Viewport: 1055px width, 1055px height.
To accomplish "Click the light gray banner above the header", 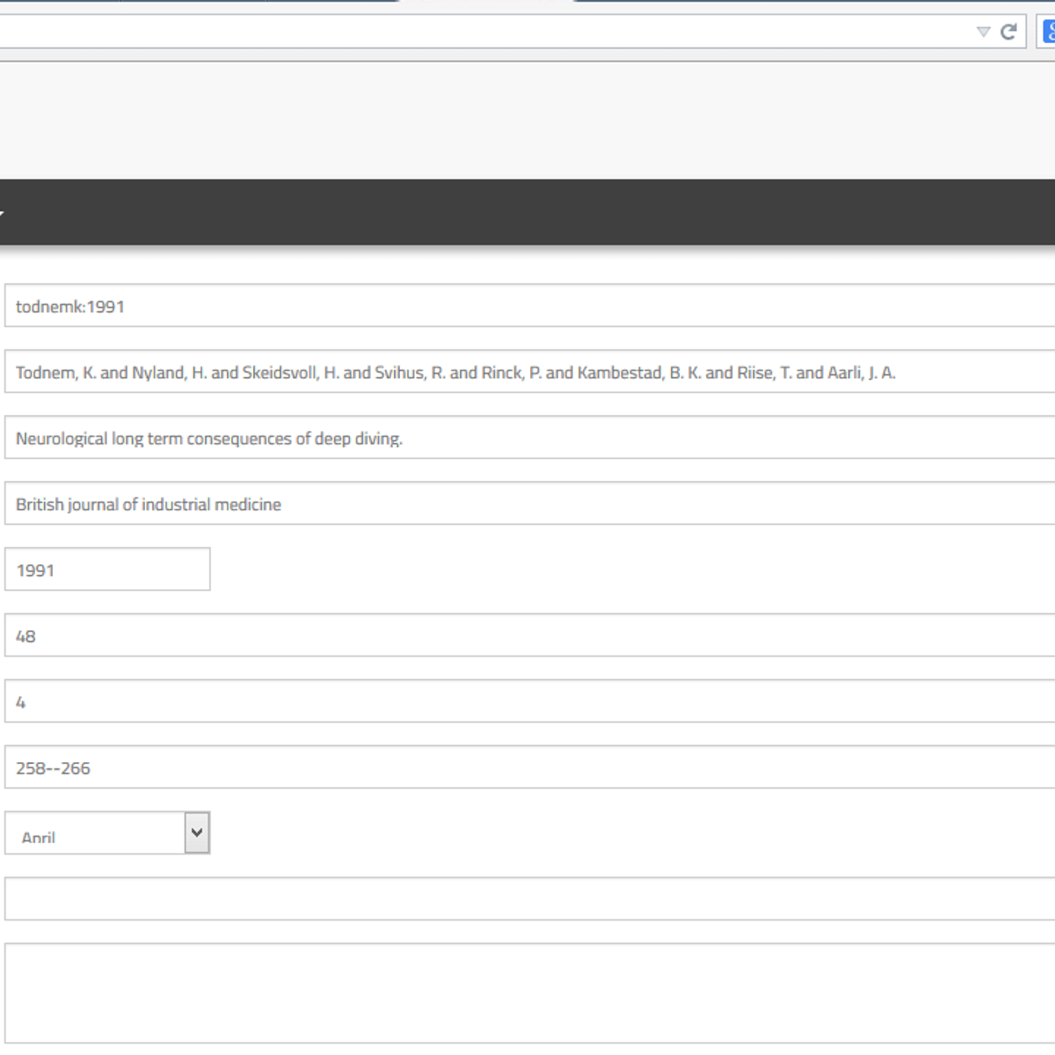I will (527, 120).
